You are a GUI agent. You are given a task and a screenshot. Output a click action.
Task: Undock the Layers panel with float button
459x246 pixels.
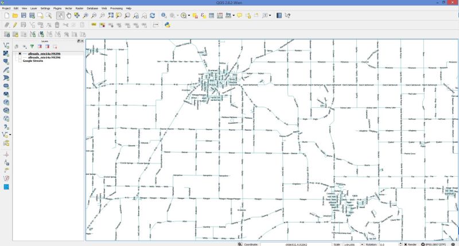79,41
